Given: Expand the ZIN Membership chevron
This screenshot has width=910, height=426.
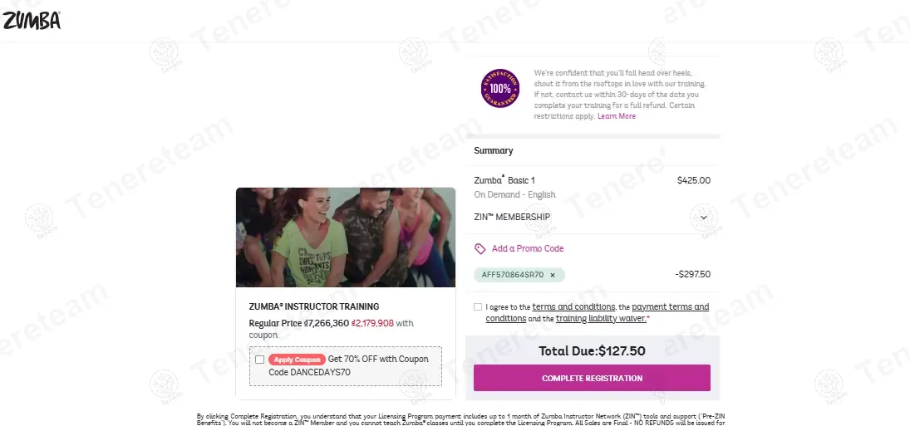Looking at the screenshot, I should click(703, 218).
